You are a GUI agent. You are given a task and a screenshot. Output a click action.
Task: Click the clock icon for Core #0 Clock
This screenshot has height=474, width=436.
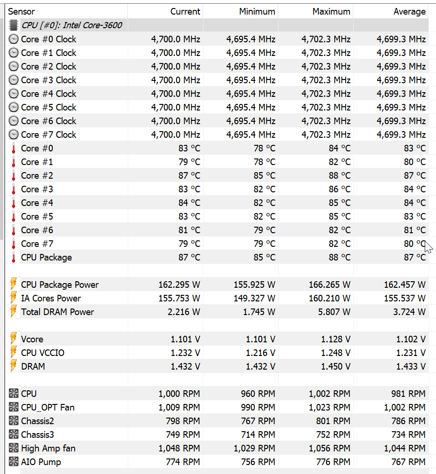[x=14, y=39]
